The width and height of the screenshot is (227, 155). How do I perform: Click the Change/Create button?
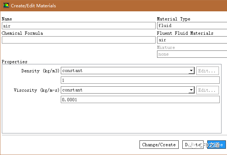159,145
